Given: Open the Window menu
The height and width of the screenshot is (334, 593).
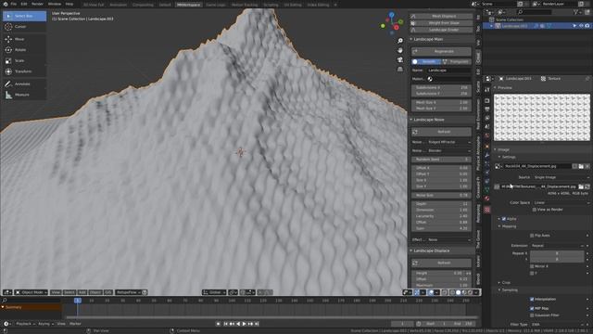Looking at the screenshot, I should [x=55, y=4].
